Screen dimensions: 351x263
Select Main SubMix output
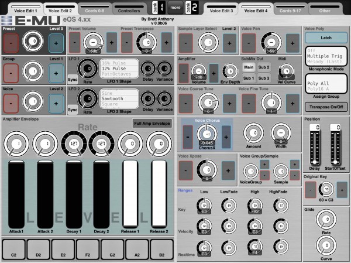tap(249, 67)
